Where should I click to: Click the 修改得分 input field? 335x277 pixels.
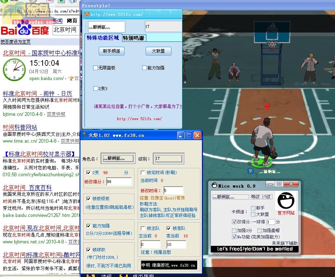(x=119, y=182)
